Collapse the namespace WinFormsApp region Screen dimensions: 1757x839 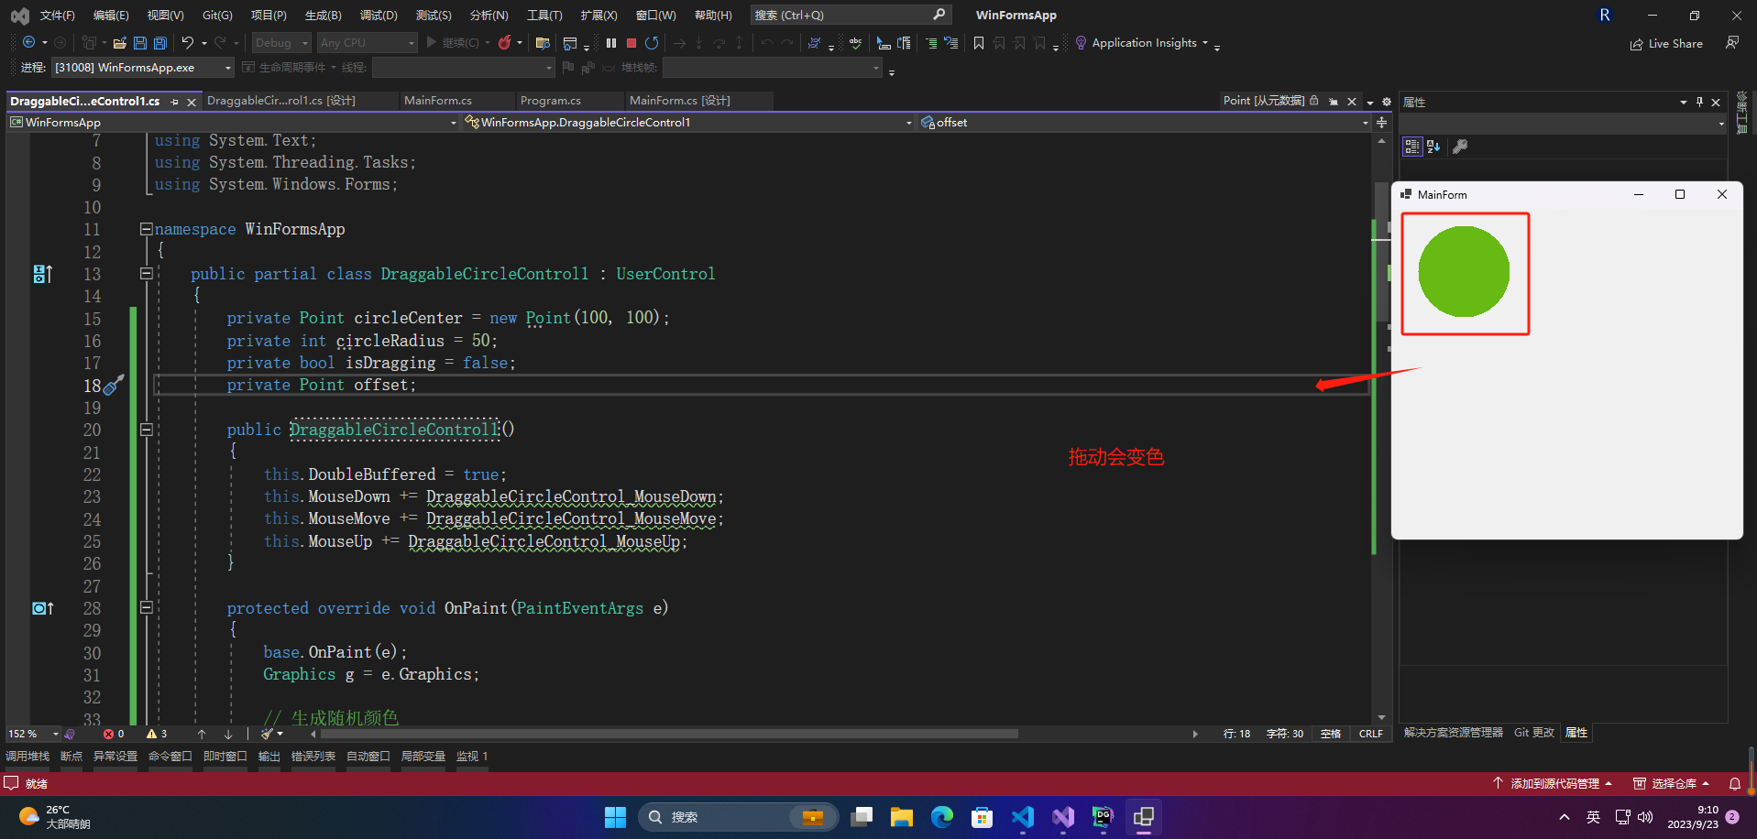tap(146, 229)
